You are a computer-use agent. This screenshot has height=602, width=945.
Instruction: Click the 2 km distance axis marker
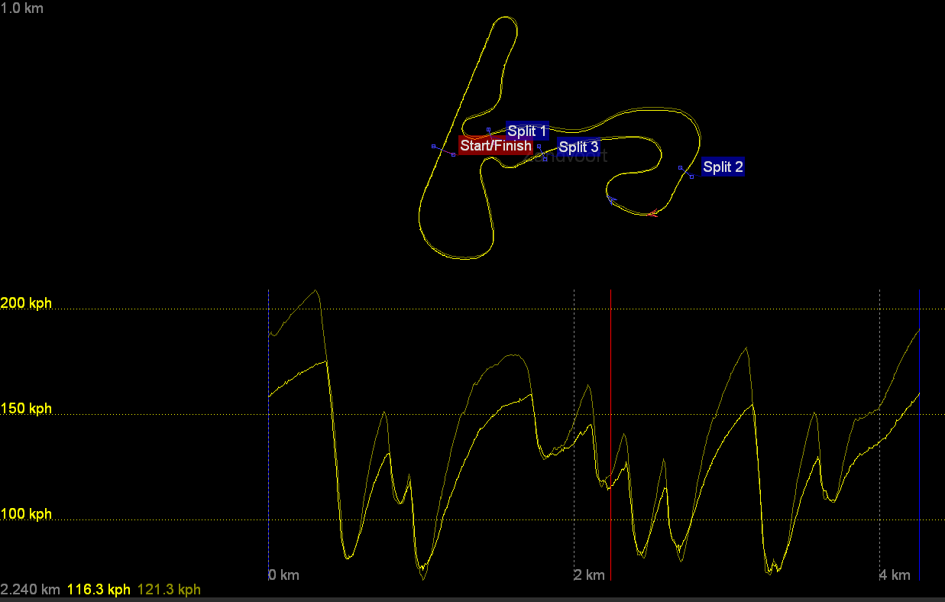pos(589,574)
